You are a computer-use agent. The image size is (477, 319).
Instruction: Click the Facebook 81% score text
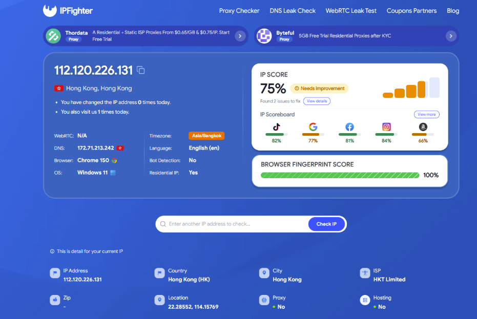pos(349,141)
